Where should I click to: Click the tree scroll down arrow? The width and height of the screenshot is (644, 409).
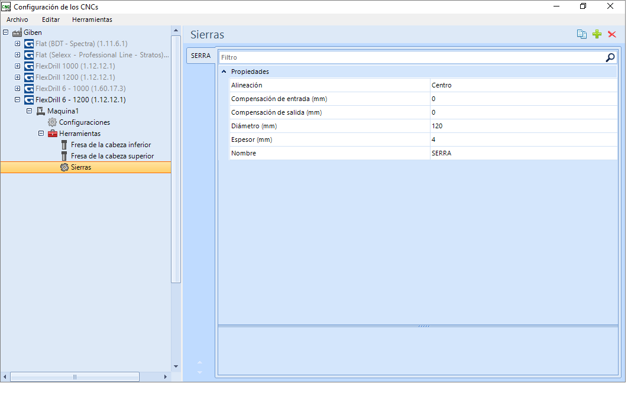[x=176, y=366]
